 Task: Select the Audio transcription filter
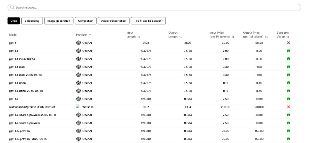114,21
